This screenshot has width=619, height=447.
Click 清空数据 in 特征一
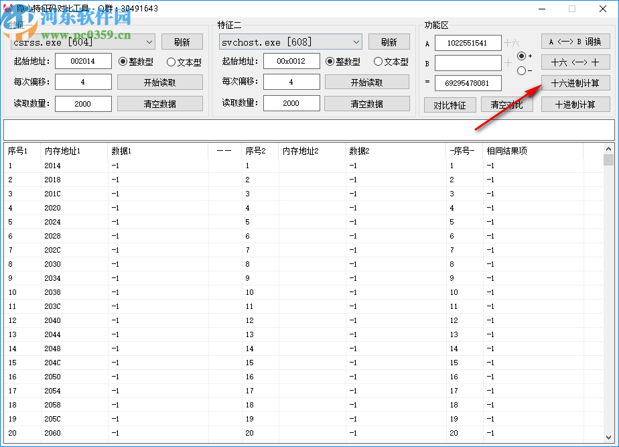pos(160,103)
